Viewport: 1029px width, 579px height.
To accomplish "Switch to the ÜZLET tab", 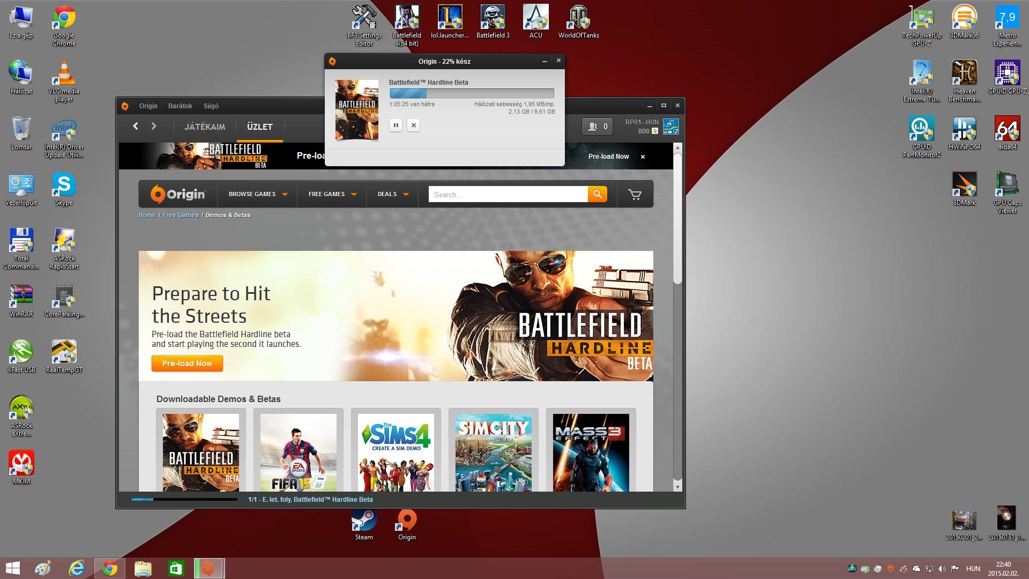I will click(x=260, y=127).
